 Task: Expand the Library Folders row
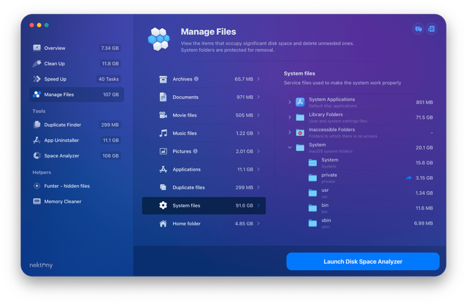click(x=290, y=117)
